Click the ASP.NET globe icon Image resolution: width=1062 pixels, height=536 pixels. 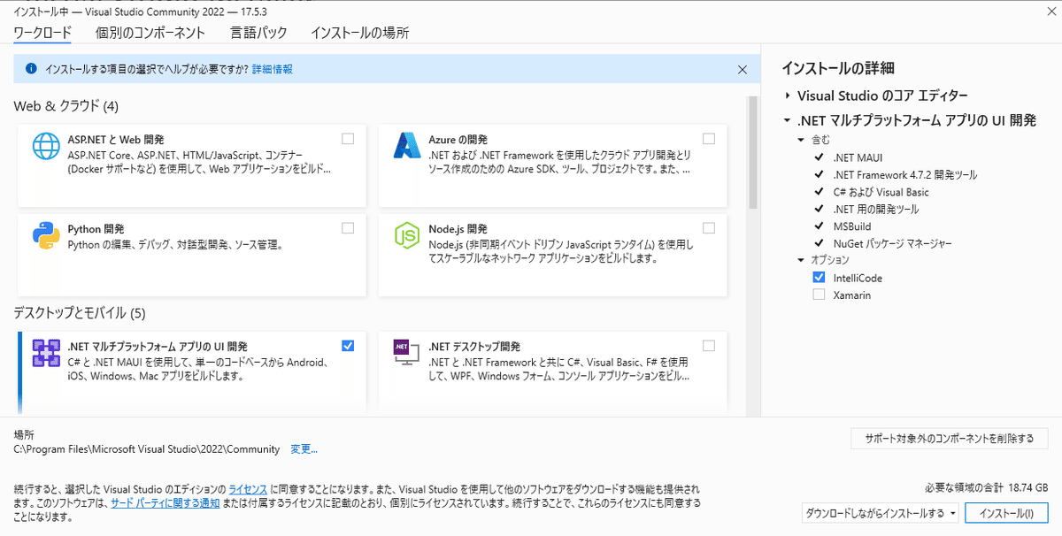click(46, 147)
